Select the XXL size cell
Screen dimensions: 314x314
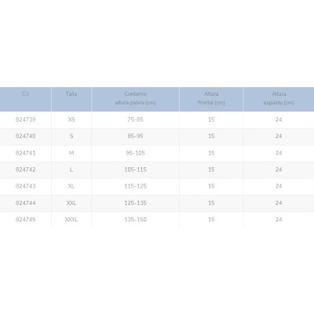(x=71, y=203)
